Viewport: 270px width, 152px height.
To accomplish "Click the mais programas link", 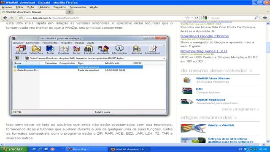I will point(240,109).
